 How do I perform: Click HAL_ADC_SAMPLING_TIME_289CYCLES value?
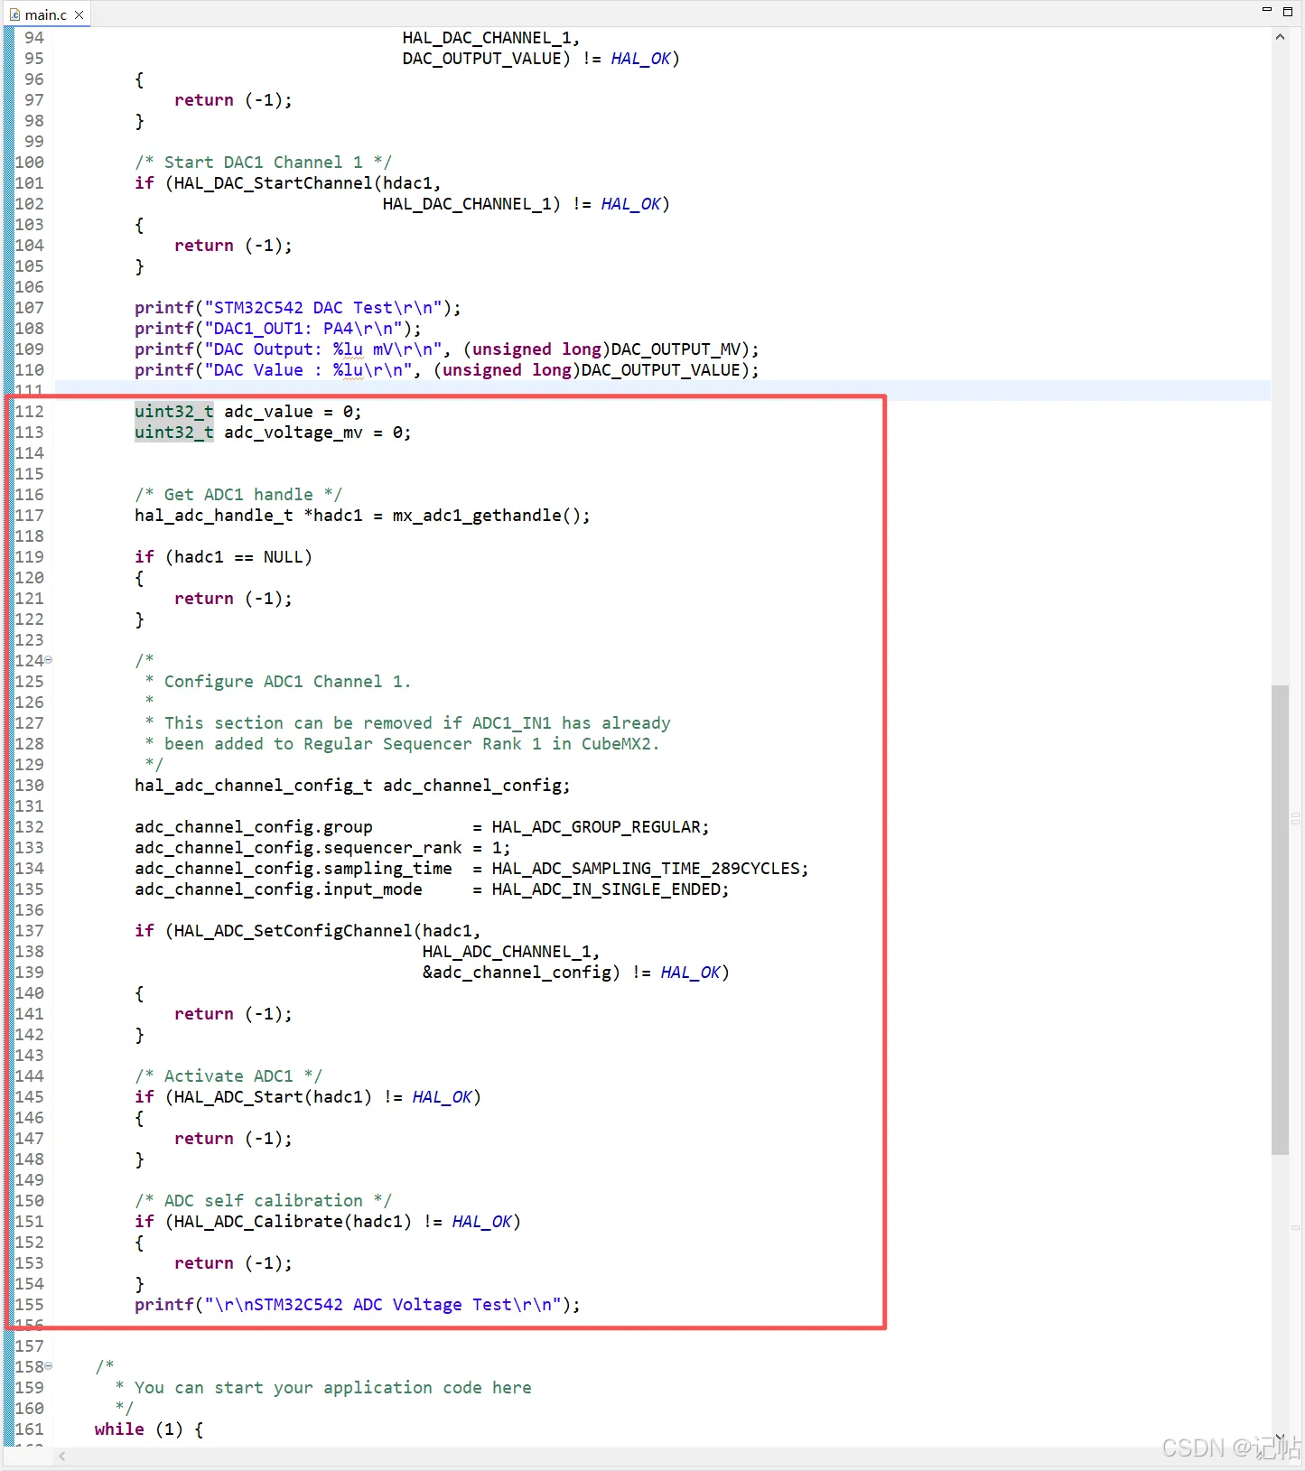[646, 869]
